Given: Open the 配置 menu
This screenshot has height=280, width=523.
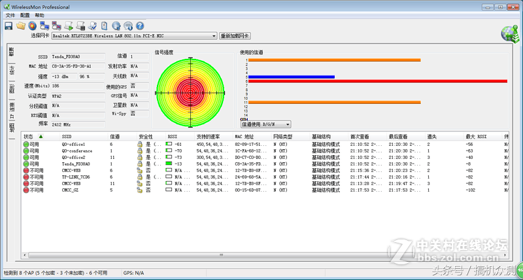Looking at the screenshot, I should [25, 15].
